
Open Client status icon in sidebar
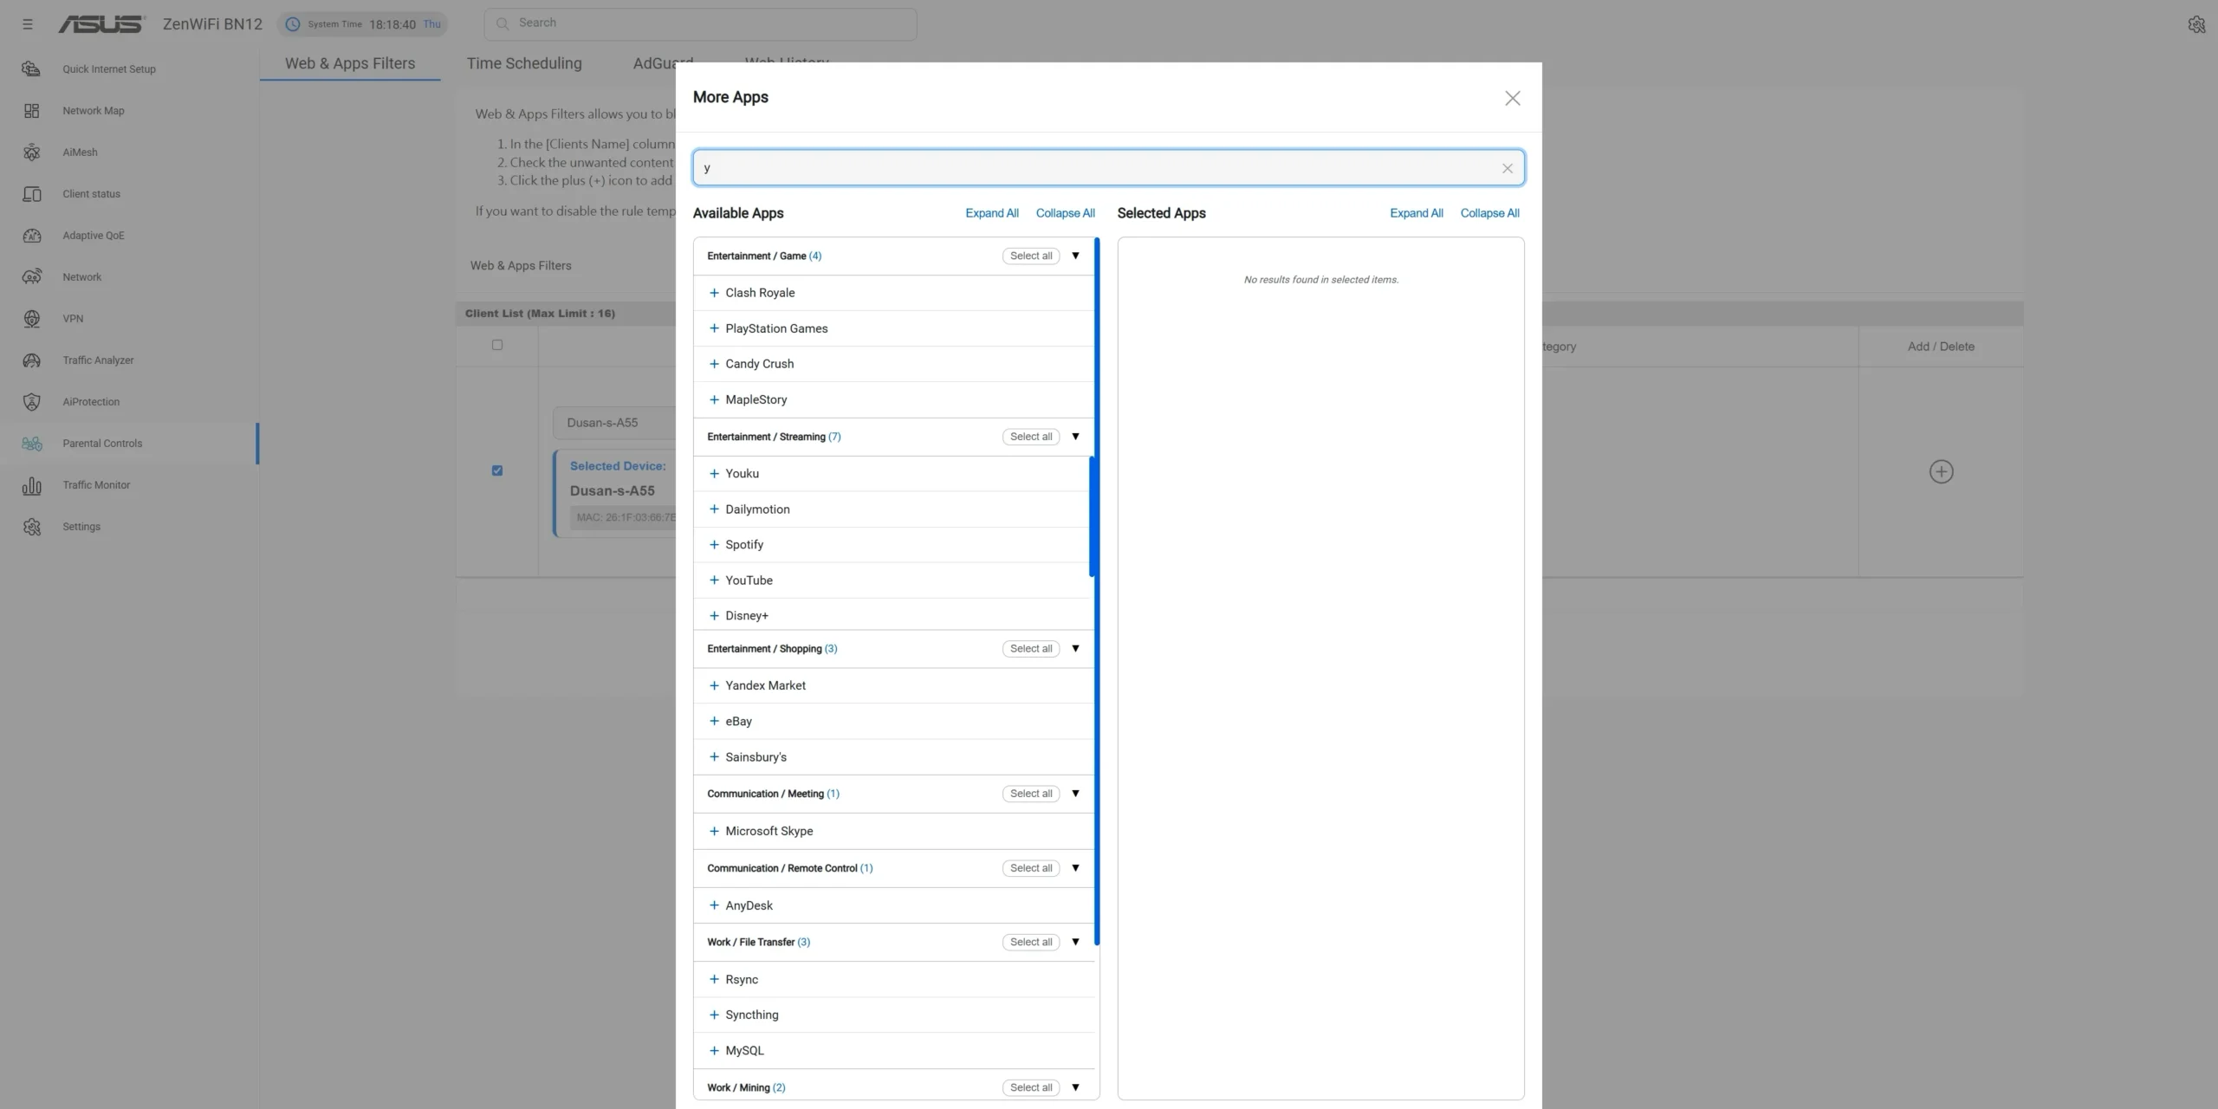(31, 194)
